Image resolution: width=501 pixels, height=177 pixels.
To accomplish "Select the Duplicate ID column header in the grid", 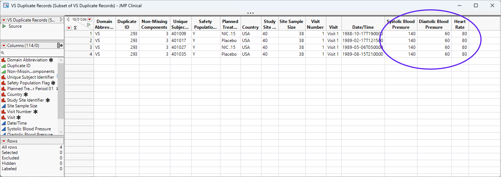I will point(127,24).
